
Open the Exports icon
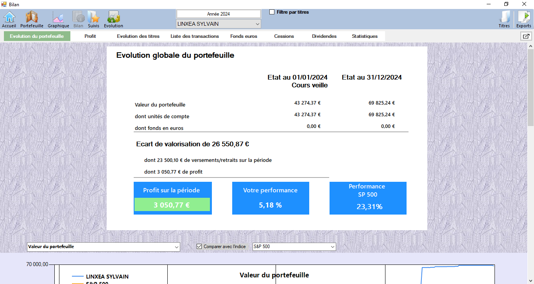coord(524,19)
